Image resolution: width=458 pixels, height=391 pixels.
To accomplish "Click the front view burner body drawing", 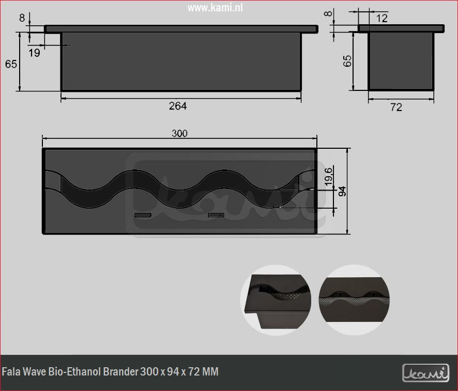I will 181,61.
